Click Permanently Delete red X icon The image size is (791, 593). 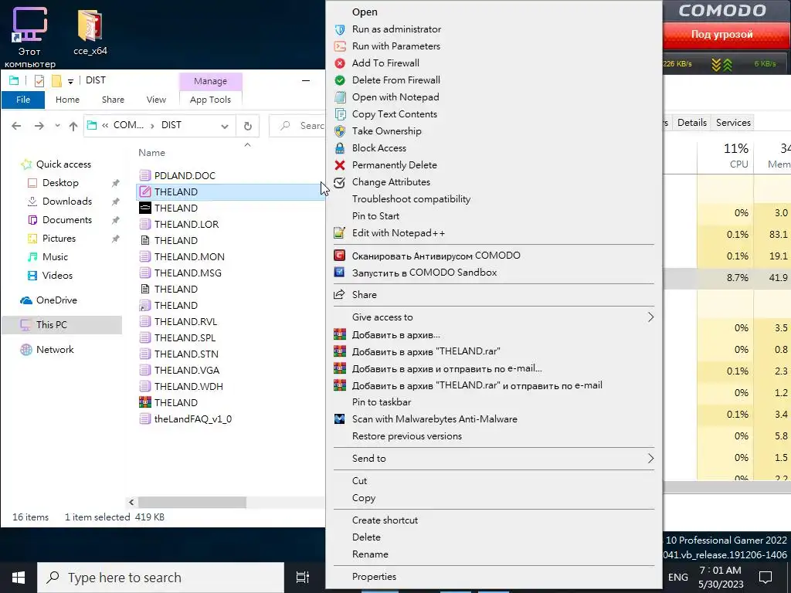pos(340,165)
